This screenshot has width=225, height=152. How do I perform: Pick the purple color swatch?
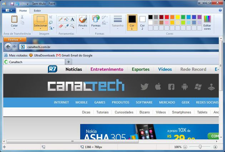199,17
